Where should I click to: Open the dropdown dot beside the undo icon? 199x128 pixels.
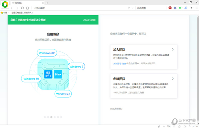point(193,8)
